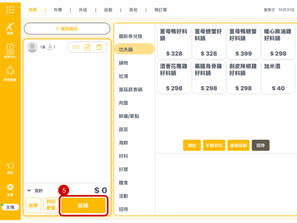Select the 海鮮 seafood category
This screenshot has width=297, height=223.
tap(124, 143)
